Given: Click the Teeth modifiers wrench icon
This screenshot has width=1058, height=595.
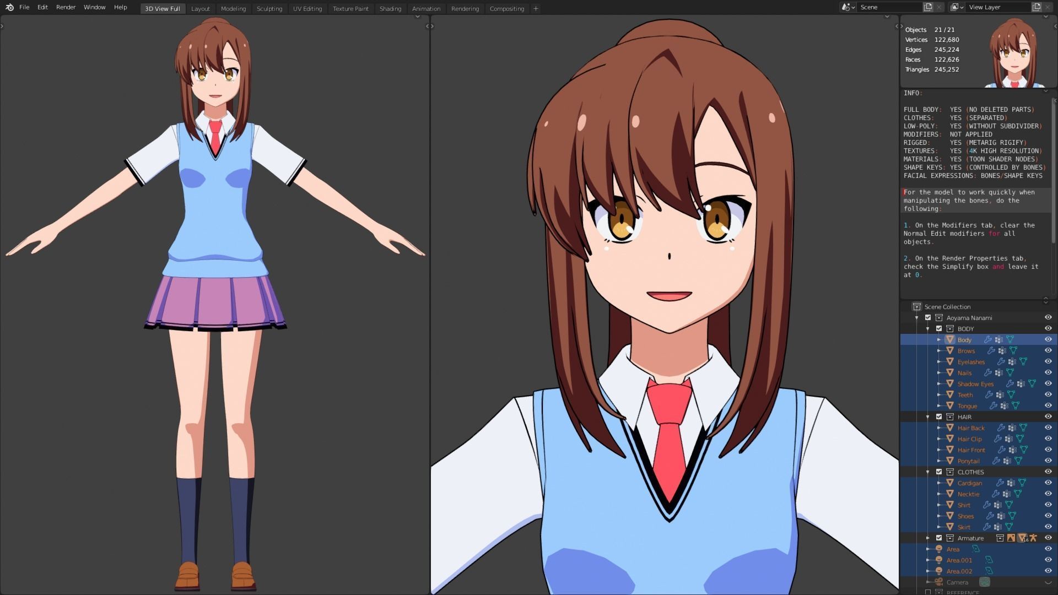Looking at the screenshot, I should (989, 395).
